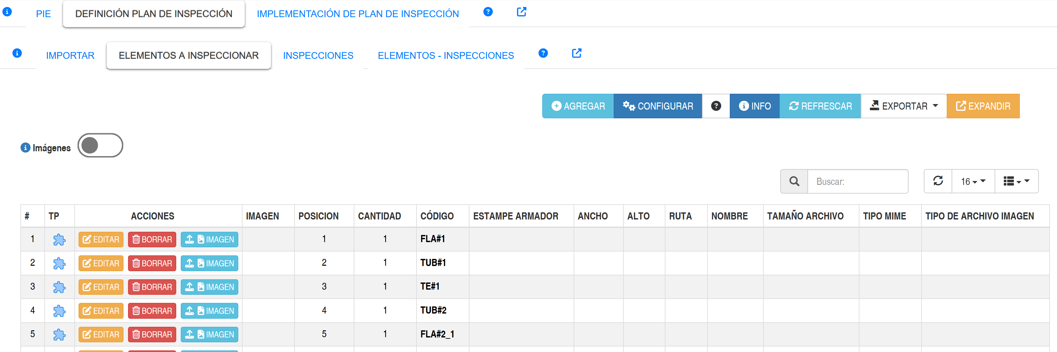Image resolution: width=1057 pixels, height=352 pixels.
Task: Open IMPLEMENTACIÓN DE PLAN DE INSPECCIÓN tab
Action: pyautogui.click(x=357, y=14)
